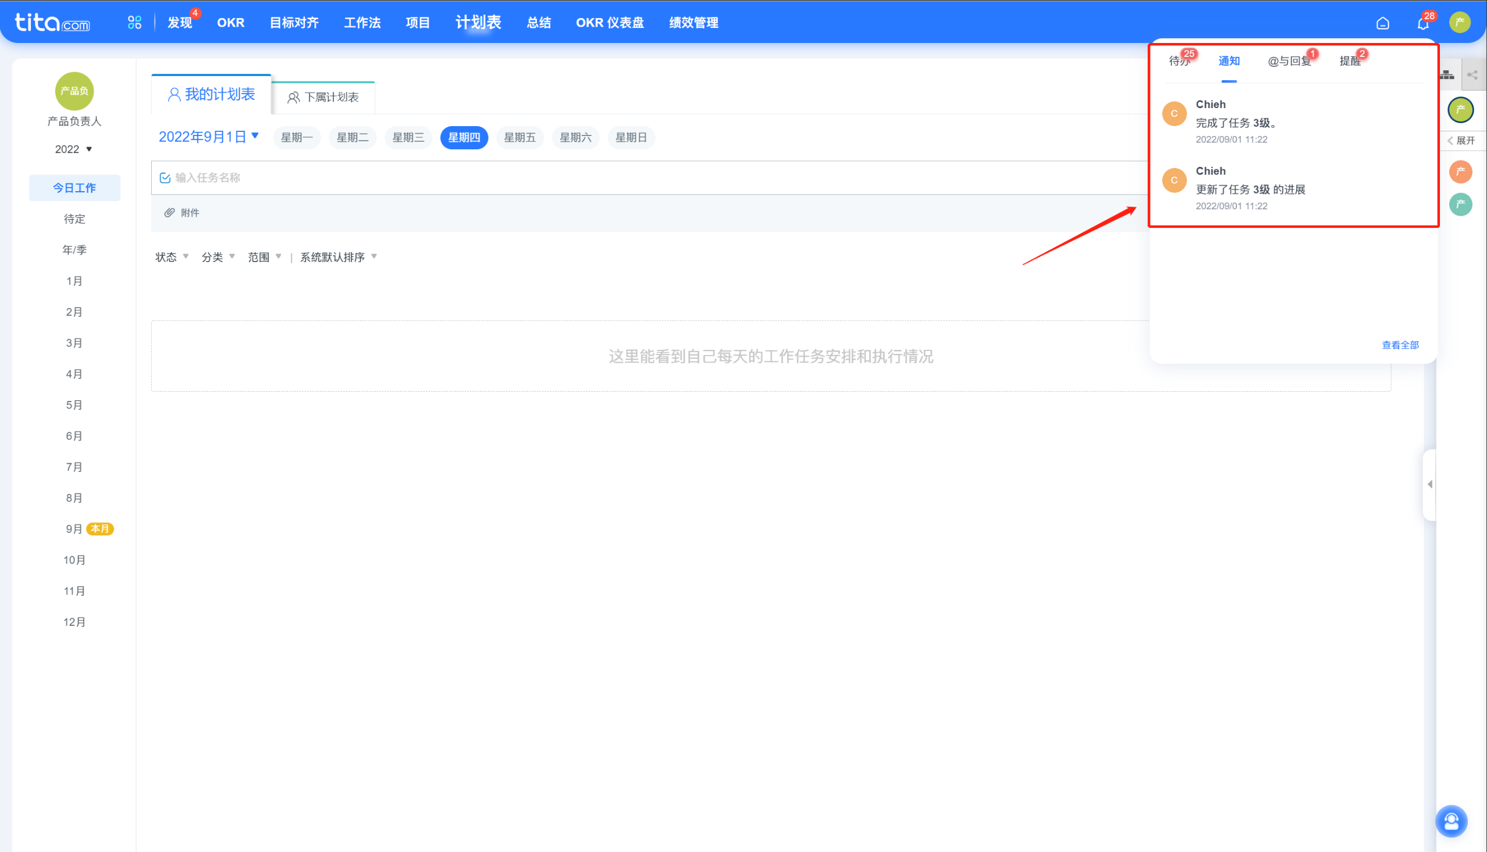Screen dimensions: 1487x852
Task: Select 10月 in sidebar
Action: 74,560
